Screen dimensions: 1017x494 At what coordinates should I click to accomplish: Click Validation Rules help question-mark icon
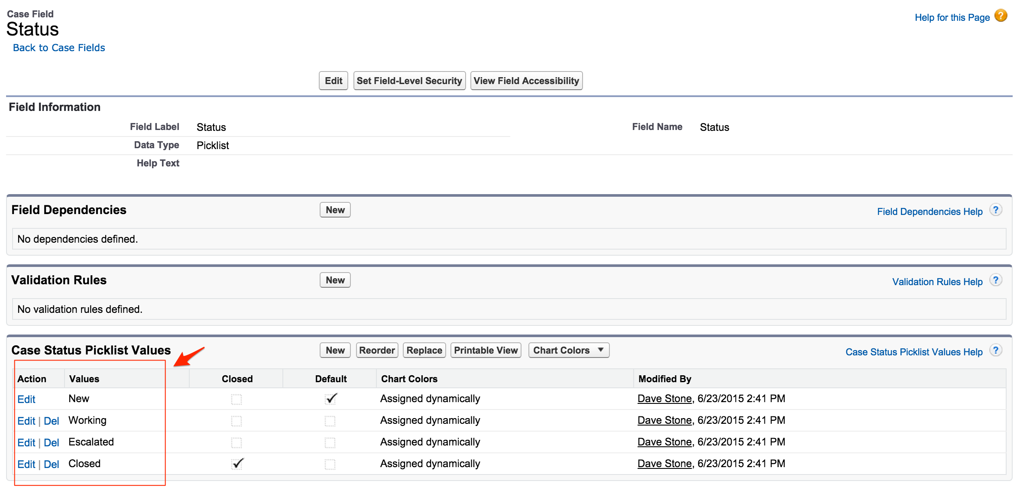coord(996,280)
